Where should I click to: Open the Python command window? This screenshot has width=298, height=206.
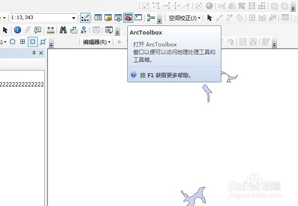138,18
